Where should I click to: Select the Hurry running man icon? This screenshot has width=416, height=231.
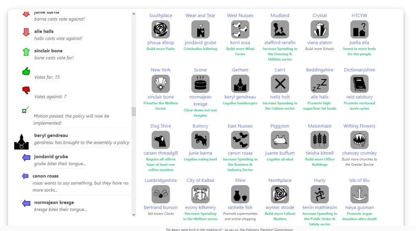[319, 194]
